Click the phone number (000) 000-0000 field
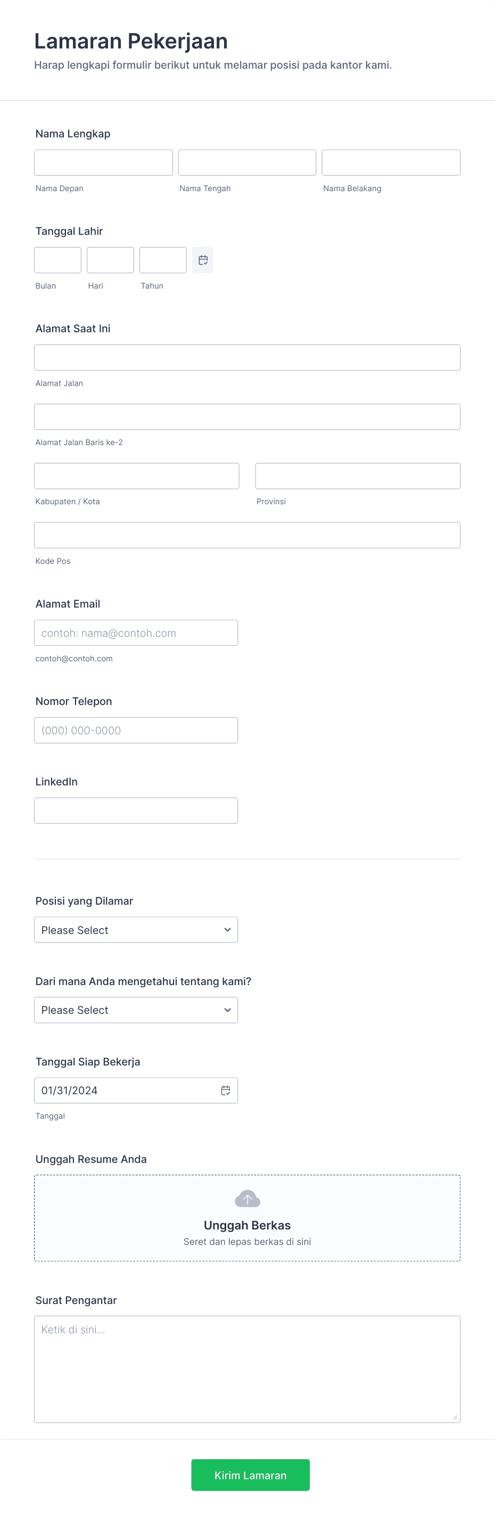Viewport: 495px width, 1517px height. (x=136, y=730)
